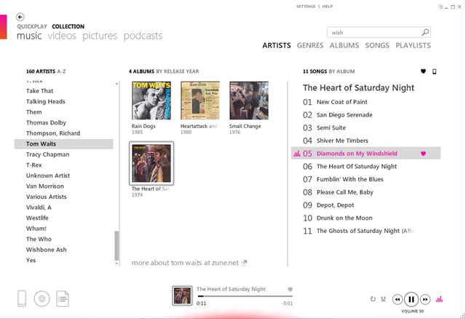Open the pink visualizer bars icon
This screenshot has height=319, width=466.
tap(439, 299)
